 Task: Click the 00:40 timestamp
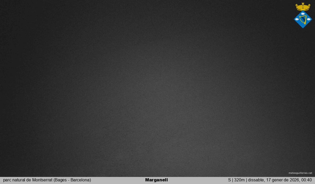pos(307,180)
